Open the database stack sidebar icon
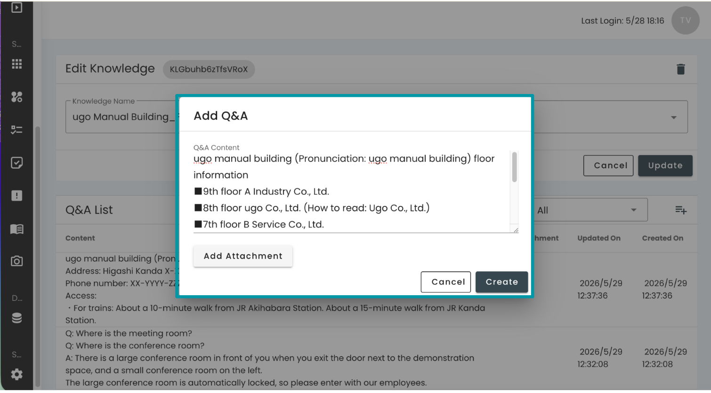The height and width of the screenshot is (393, 711). [17, 318]
